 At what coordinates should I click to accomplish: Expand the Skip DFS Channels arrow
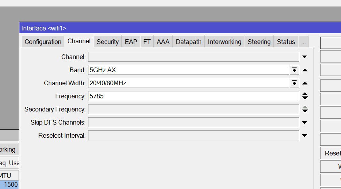[304, 122]
